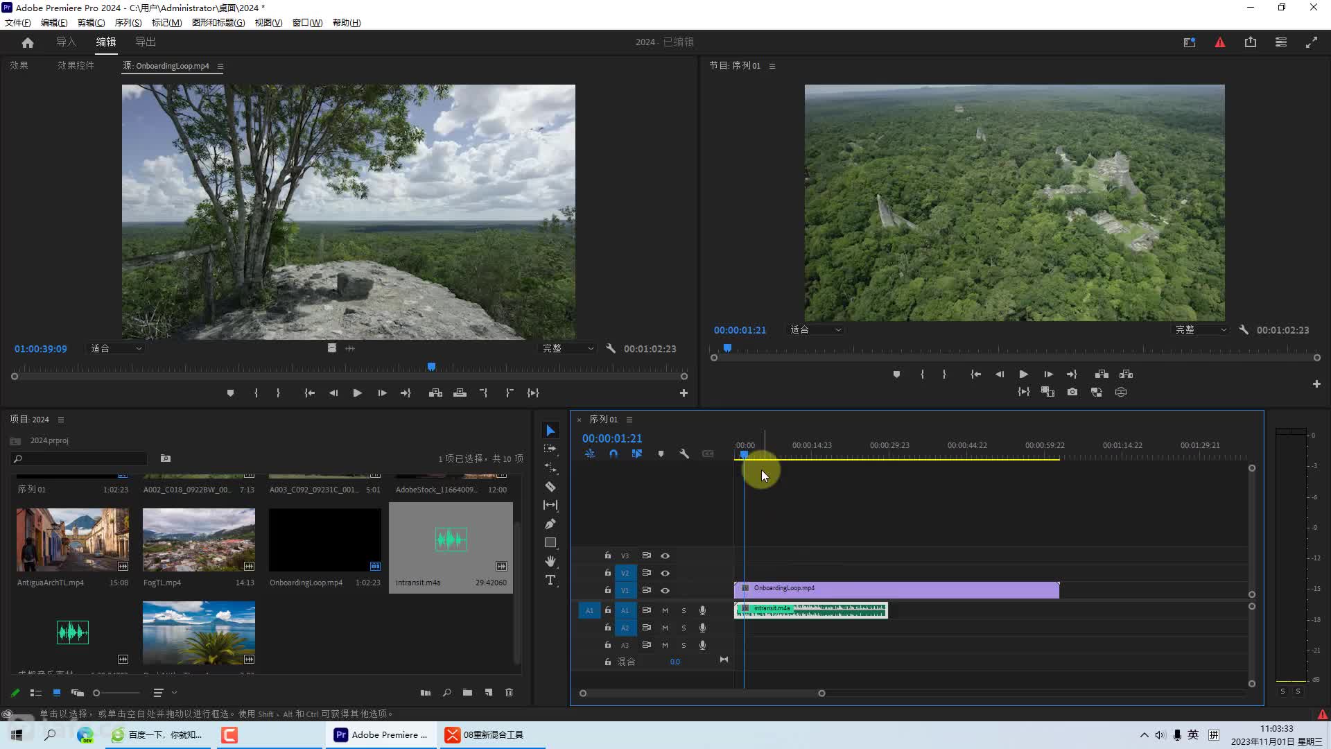Open Program monitor settings wrench
This screenshot has height=749, width=1331.
pos(1244,330)
